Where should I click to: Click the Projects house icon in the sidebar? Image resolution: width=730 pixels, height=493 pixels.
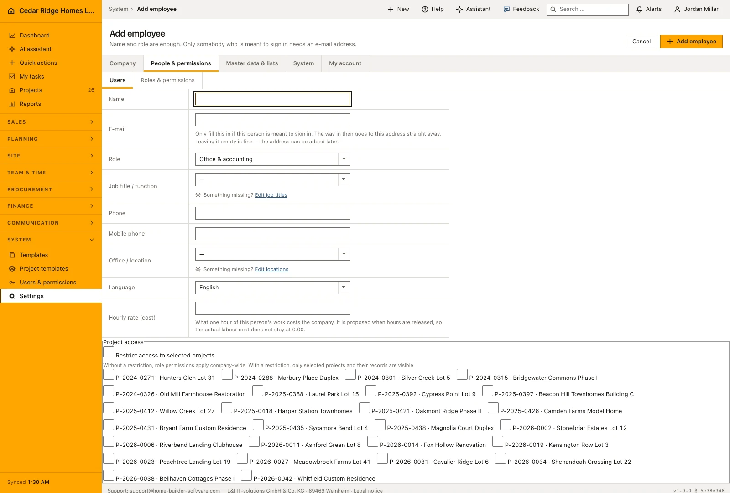pyautogui.click(x=12, y=90)
